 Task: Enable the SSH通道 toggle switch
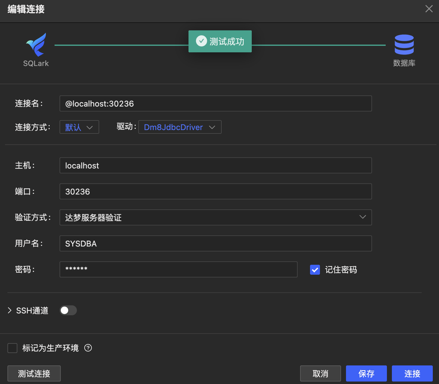coord(68,310)
